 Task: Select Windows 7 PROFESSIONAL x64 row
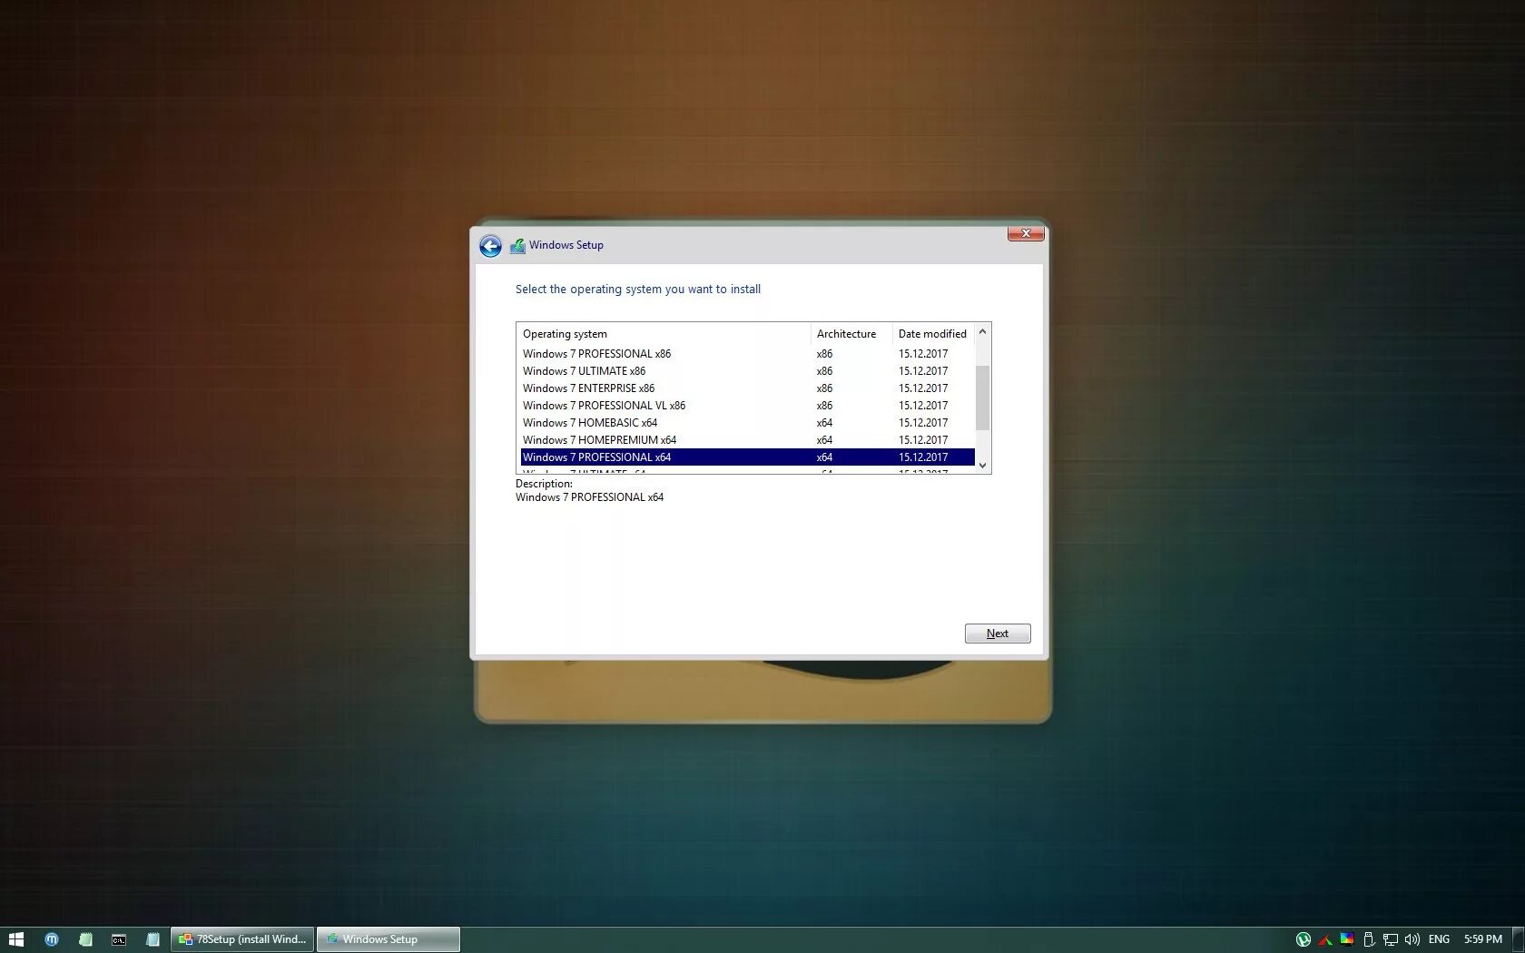point(747,457)
